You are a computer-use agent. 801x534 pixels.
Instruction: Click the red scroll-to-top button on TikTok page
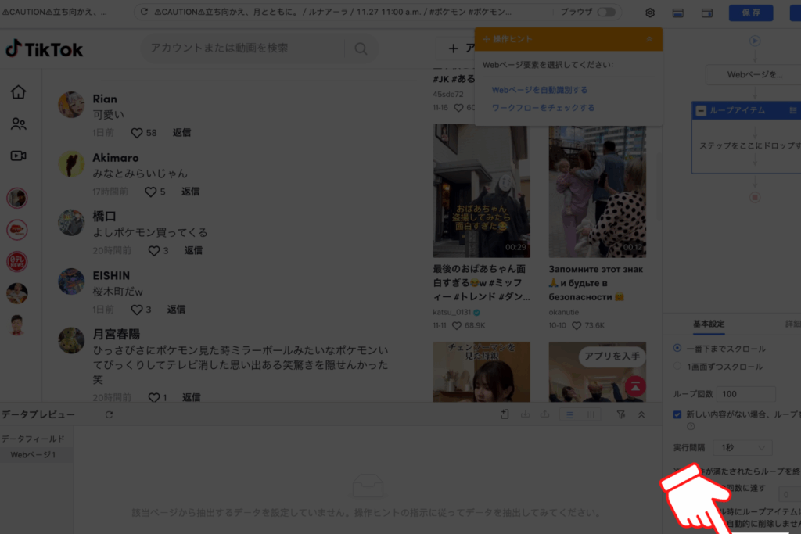pyautogui.click(x=636, y=385)
